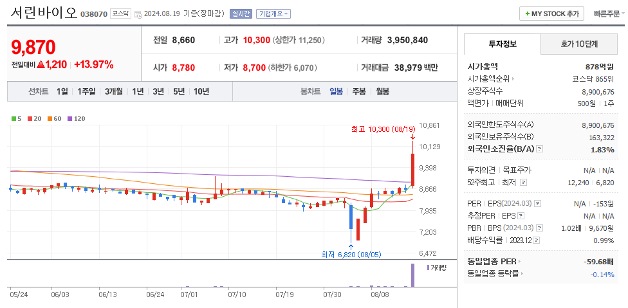Select 5년 line chart period
The image size is (628, 308).
[179, 91]
